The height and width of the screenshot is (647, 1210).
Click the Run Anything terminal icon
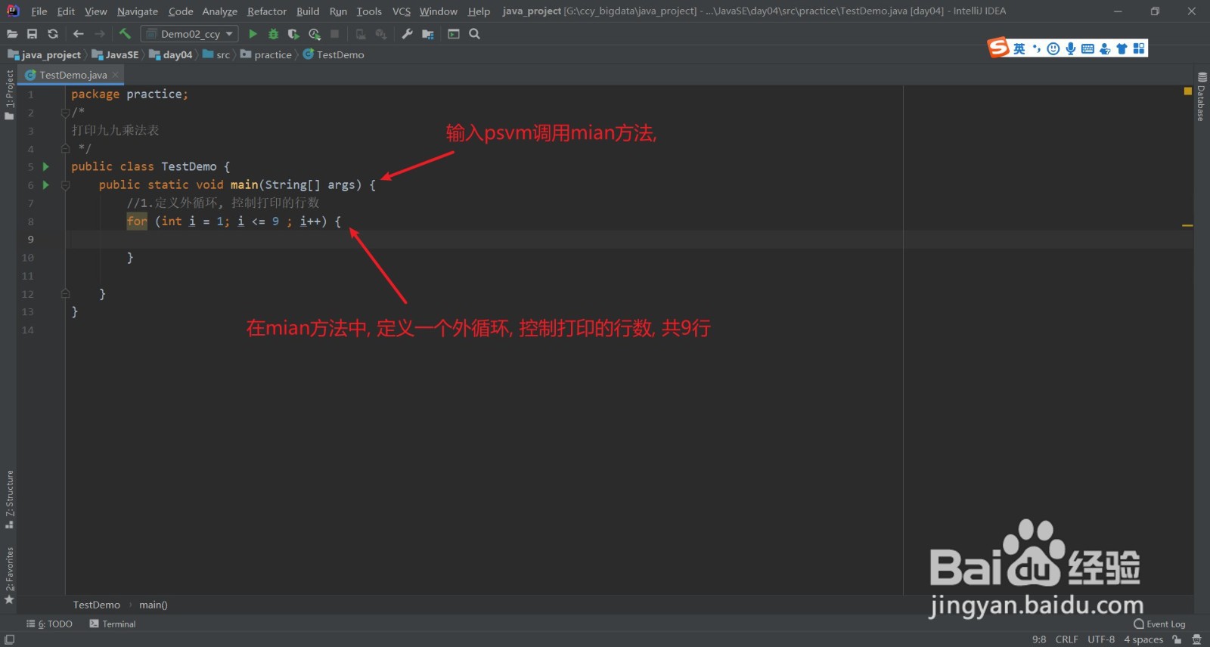coord(454,34)
